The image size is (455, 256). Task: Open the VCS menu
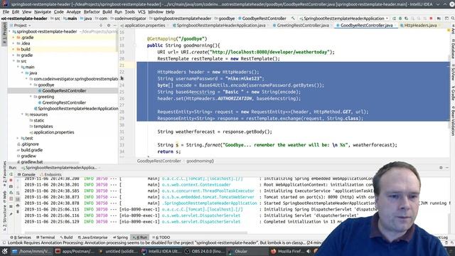[x=141, y=12]
